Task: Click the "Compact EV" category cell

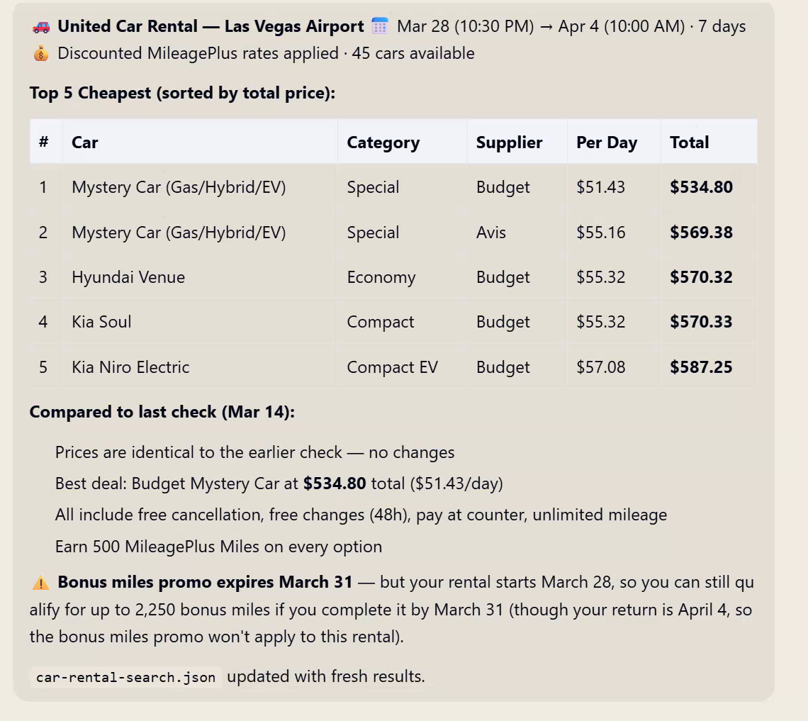Action: click(392, 367)
